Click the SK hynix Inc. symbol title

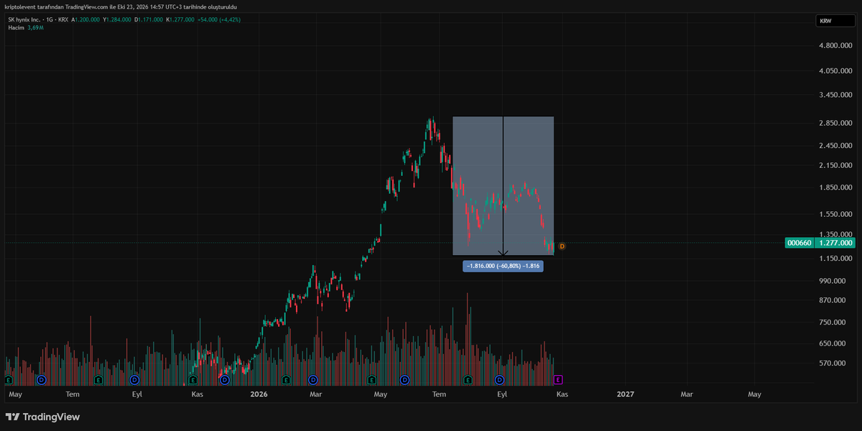click(25, 19)
